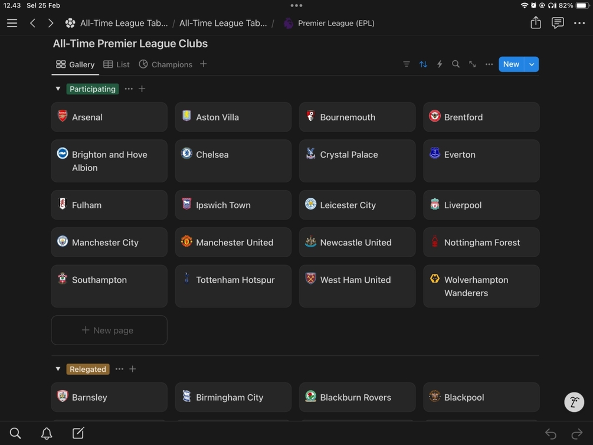Tap iPadOS multitasking three dots
The image size is (593, 445).
(296, 5)
